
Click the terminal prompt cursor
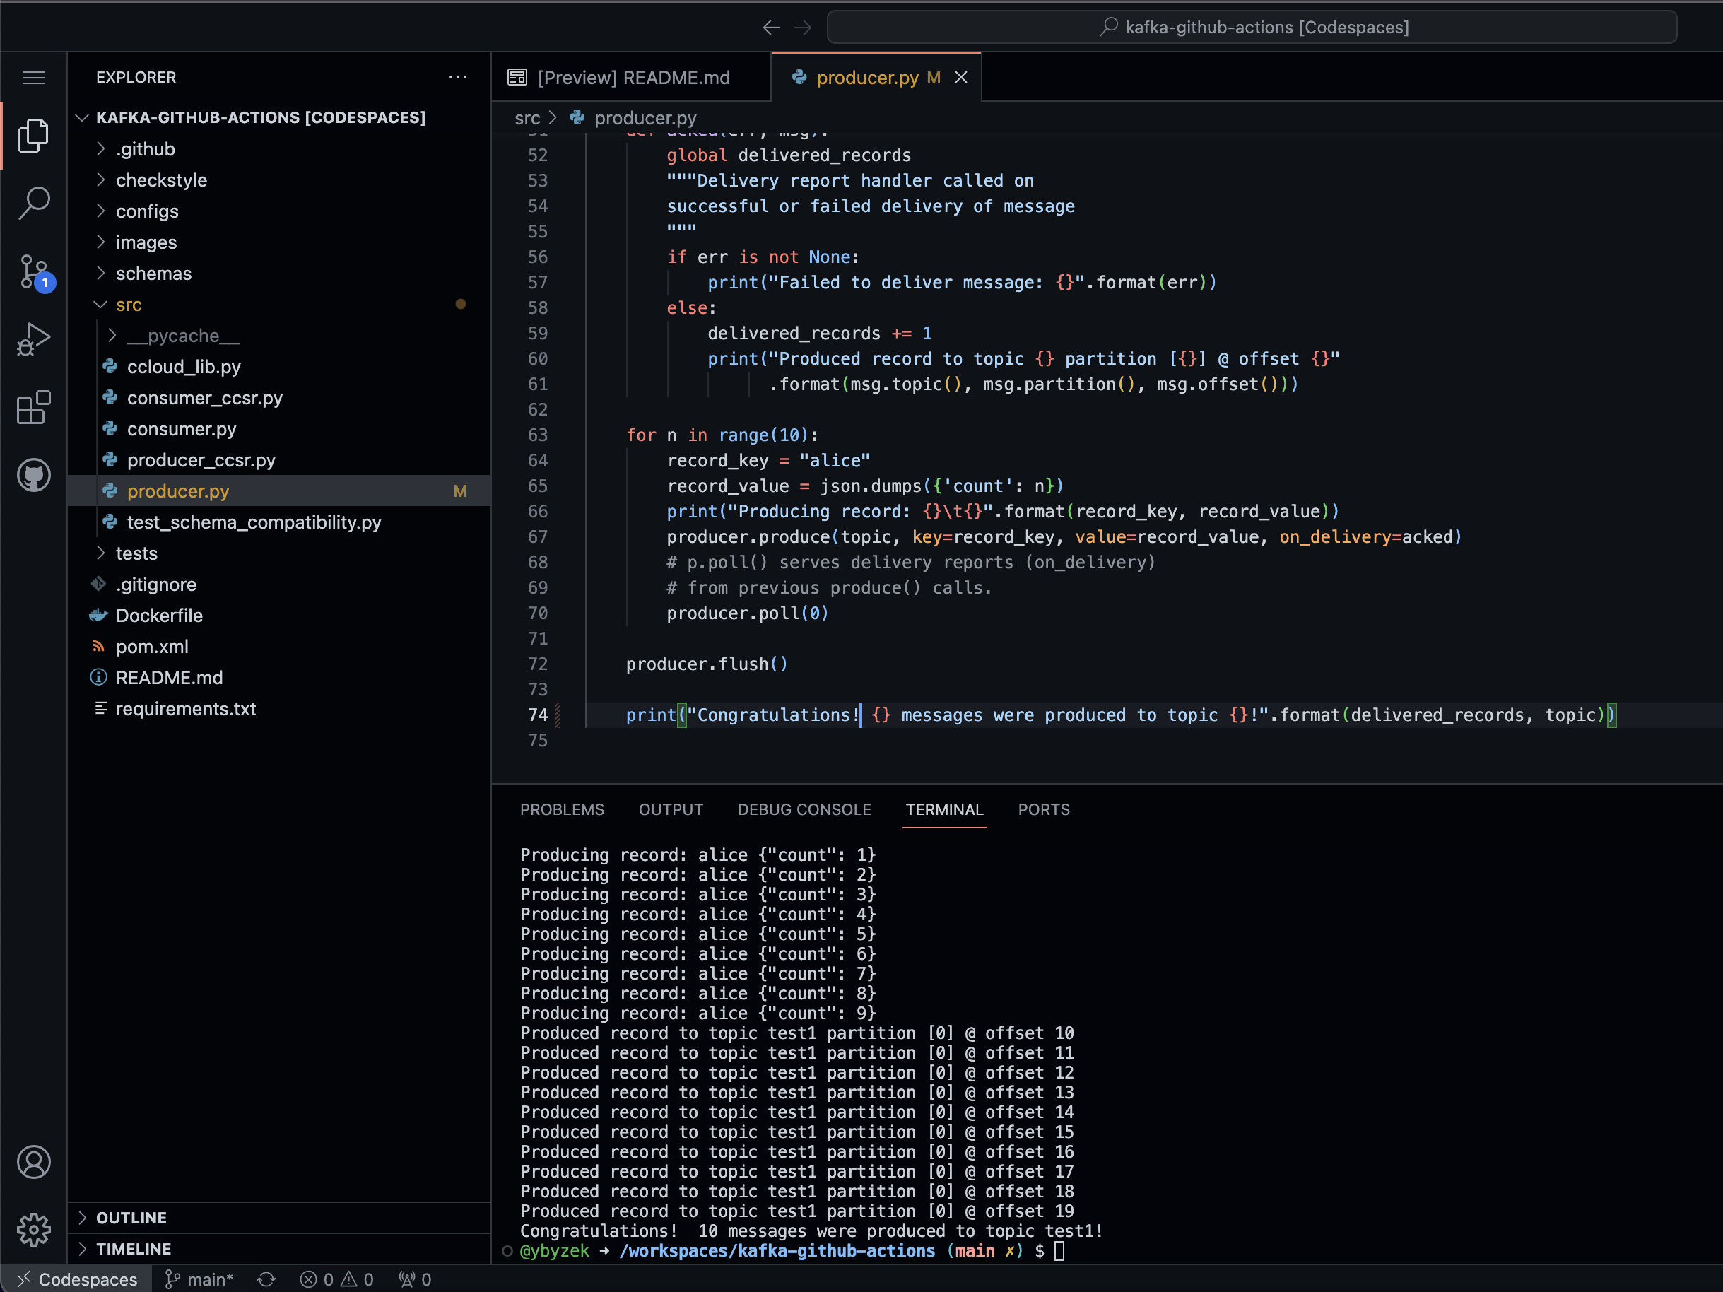pyautogui.click(x=1059, y=1251)
